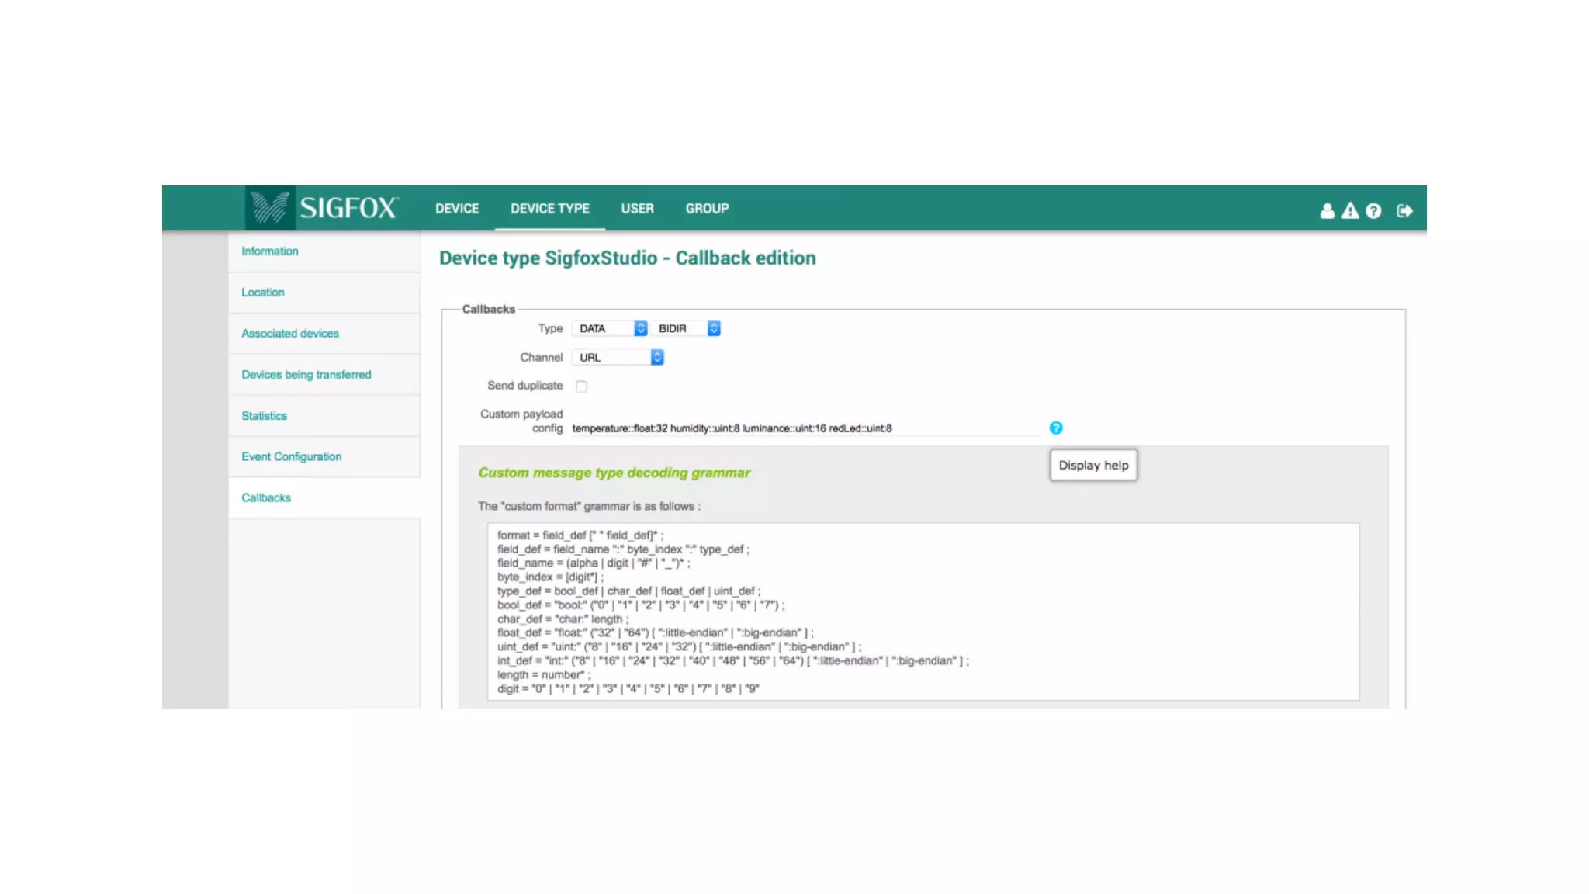Open the DEVICE TYPE tab
Screen dimensions: 1589x894
tap(549, 208)
